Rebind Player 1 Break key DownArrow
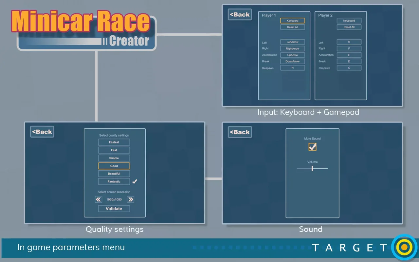The height and width of the screenshot is (262, 419). (292, 61)
